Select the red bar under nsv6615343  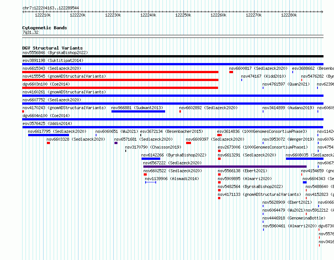tap(120, 72)
